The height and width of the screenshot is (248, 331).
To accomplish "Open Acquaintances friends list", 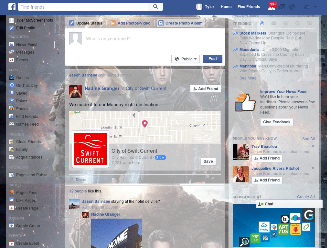I will point(29,157).
